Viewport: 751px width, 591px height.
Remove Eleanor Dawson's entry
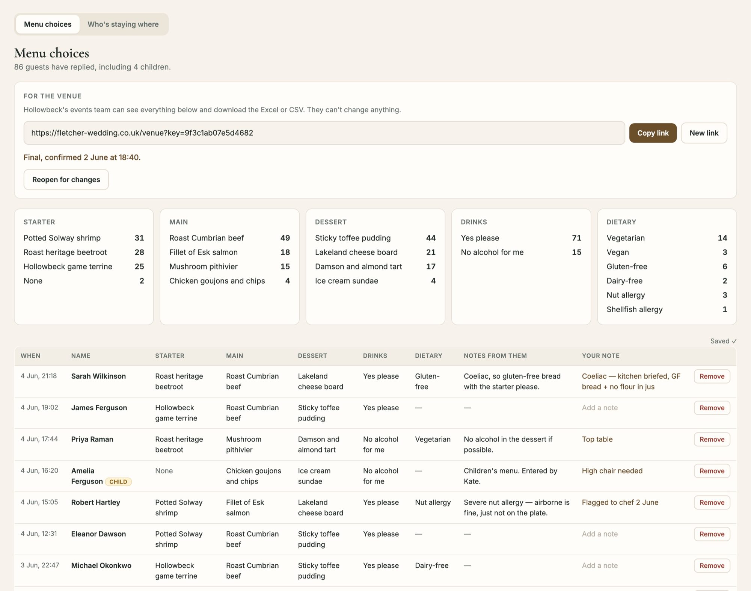[x=712, y=534]
